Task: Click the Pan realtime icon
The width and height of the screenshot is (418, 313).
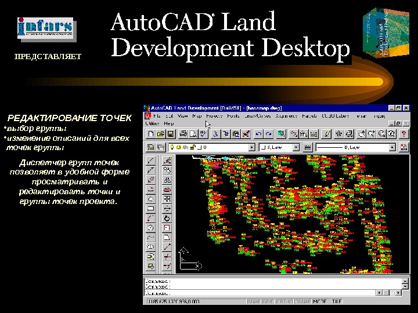Action: click(x=361, y=134)
